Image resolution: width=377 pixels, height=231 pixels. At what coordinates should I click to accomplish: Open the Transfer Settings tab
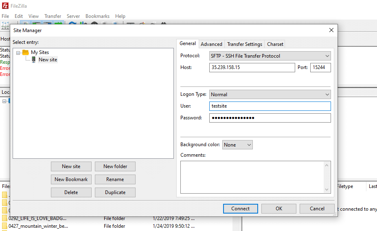point(244,44)
